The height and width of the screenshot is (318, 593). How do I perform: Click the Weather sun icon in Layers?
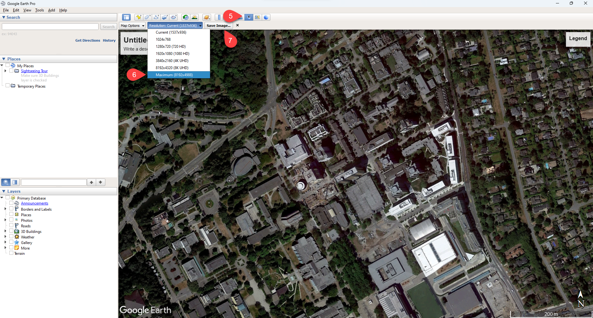tap(17, 237)
